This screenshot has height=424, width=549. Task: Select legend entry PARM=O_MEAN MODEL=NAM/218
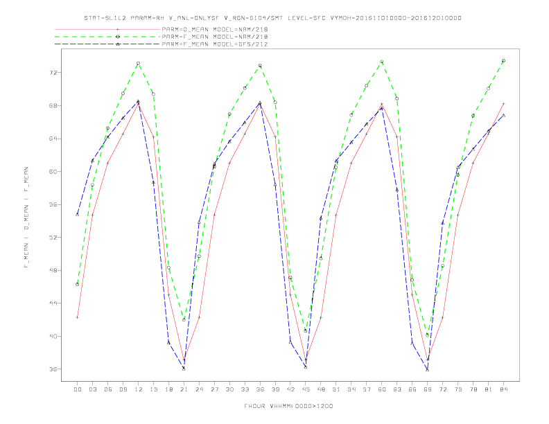pos(215,29)
